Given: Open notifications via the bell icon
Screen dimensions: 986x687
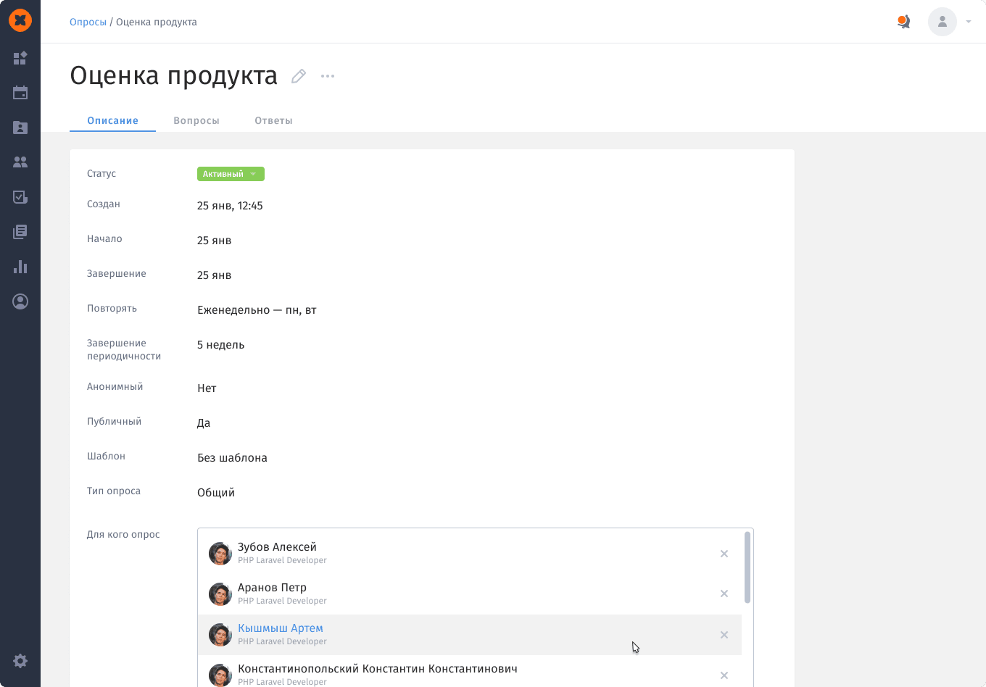Looking at the screenshot, I should pyautogui.click(x=903, y=21).
